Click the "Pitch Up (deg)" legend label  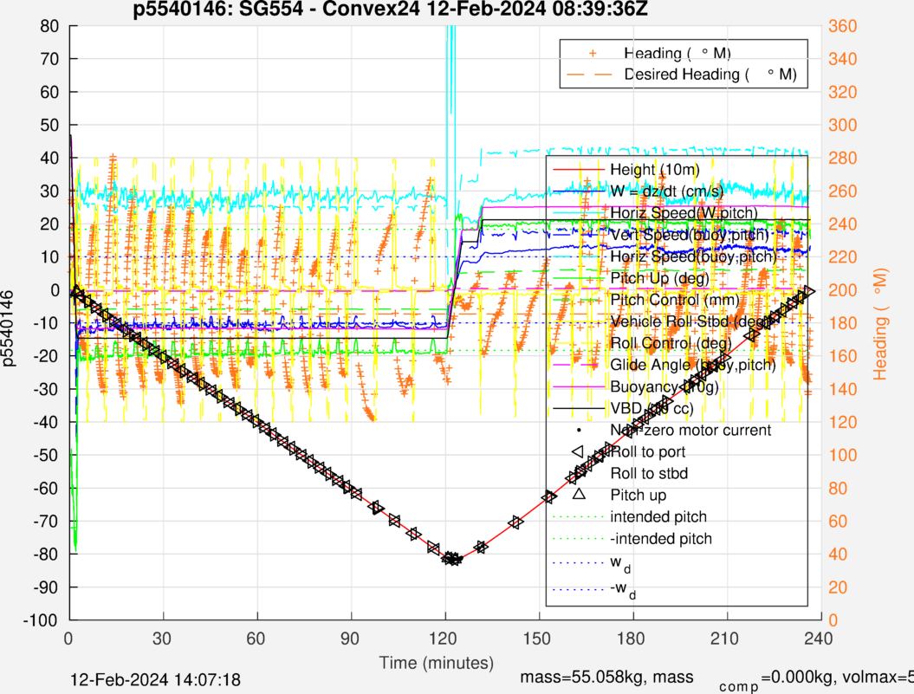pyautogui.click(x=660, y=278)
